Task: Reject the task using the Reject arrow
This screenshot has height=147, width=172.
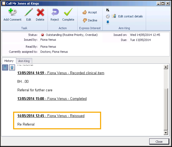Action: 55,13
